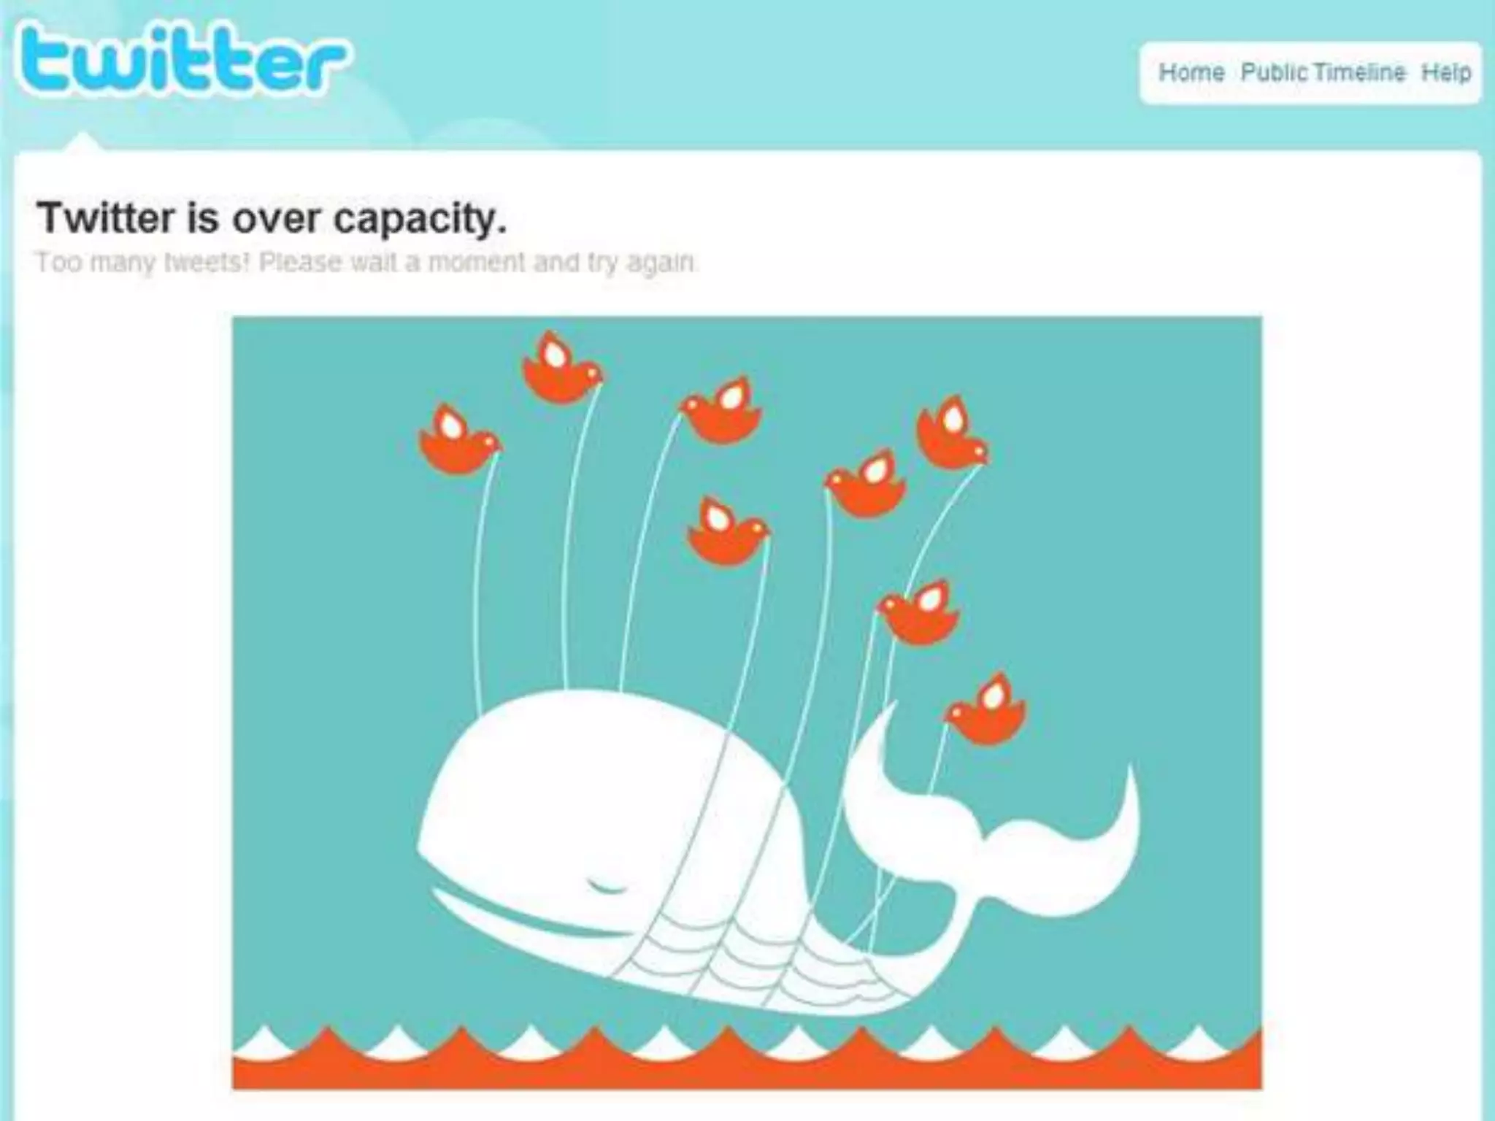
Task: Click the 'Too many tweets!' message text
Action: pos(367,262)
